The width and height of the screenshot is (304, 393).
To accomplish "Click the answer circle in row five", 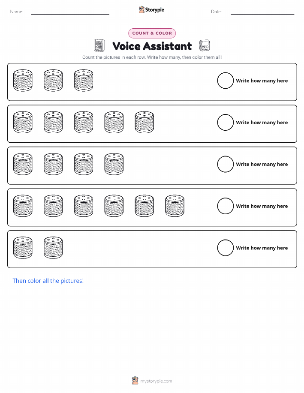I will pyautogui.click(x=225, y=248).
